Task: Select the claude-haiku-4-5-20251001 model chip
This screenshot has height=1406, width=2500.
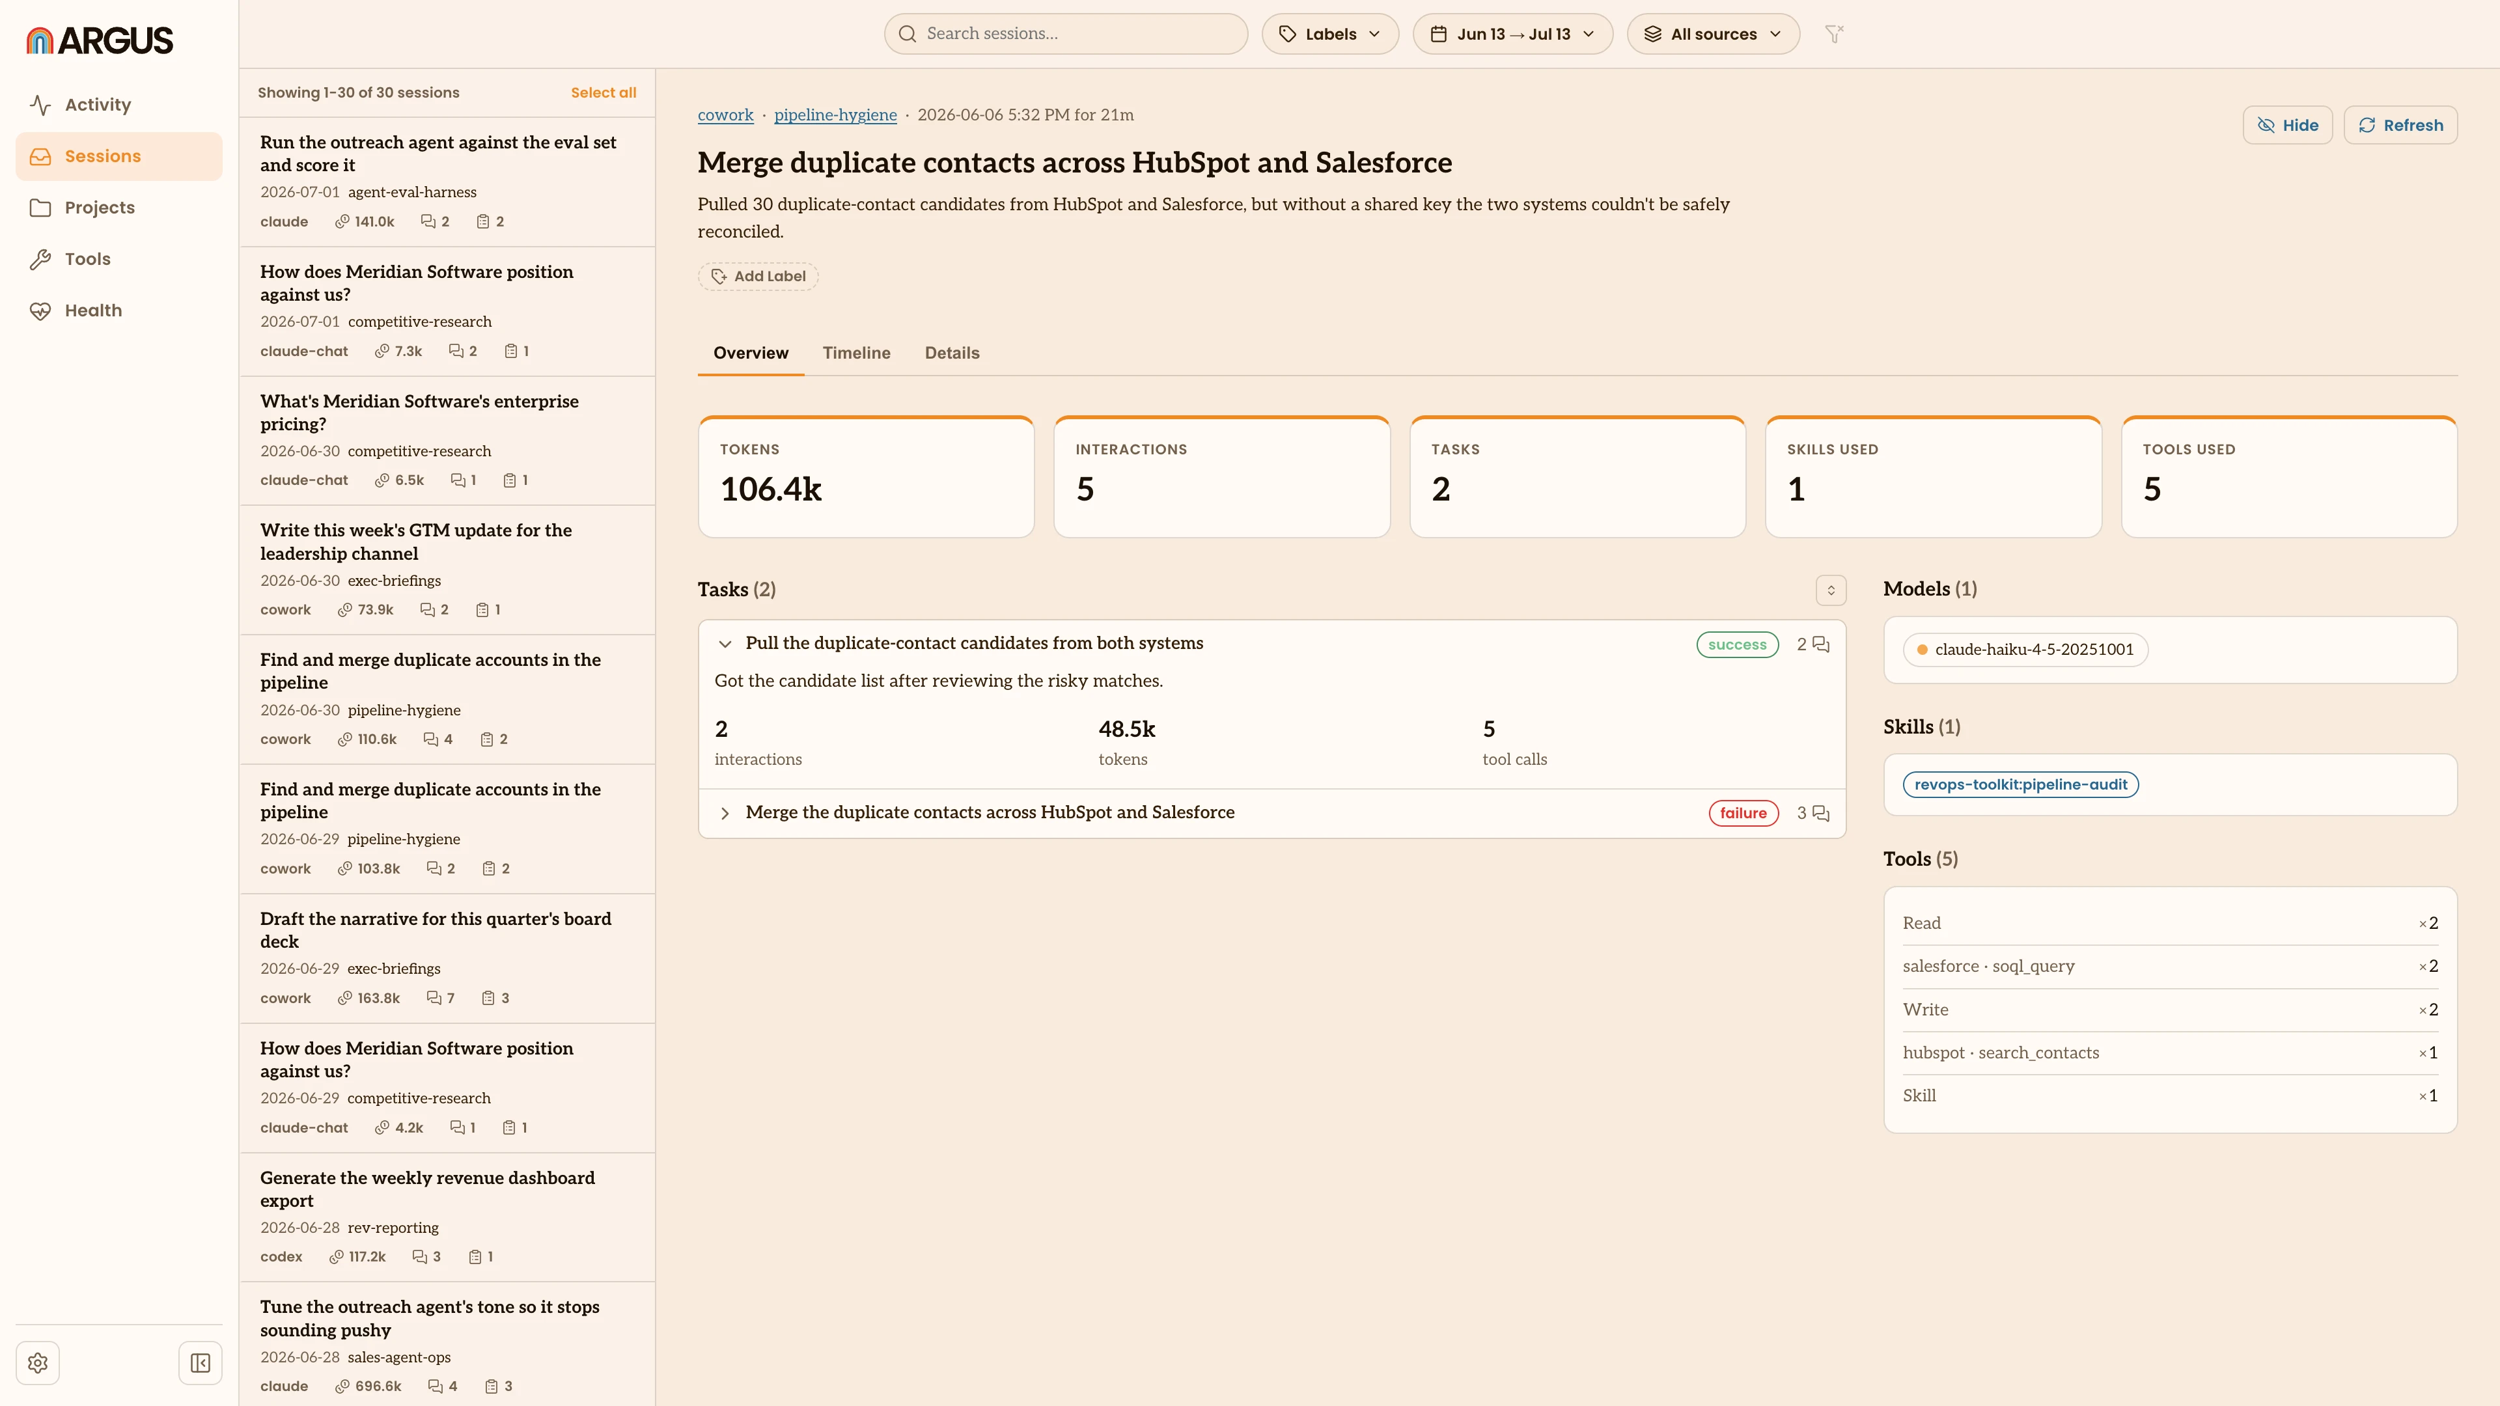Action: (x=2025, y=650)
